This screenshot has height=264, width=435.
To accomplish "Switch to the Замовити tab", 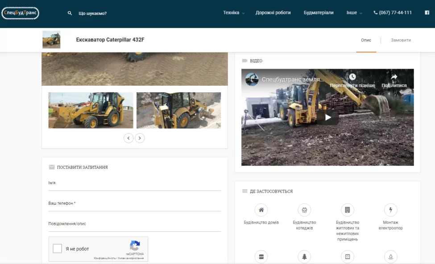I will (401, 40).
